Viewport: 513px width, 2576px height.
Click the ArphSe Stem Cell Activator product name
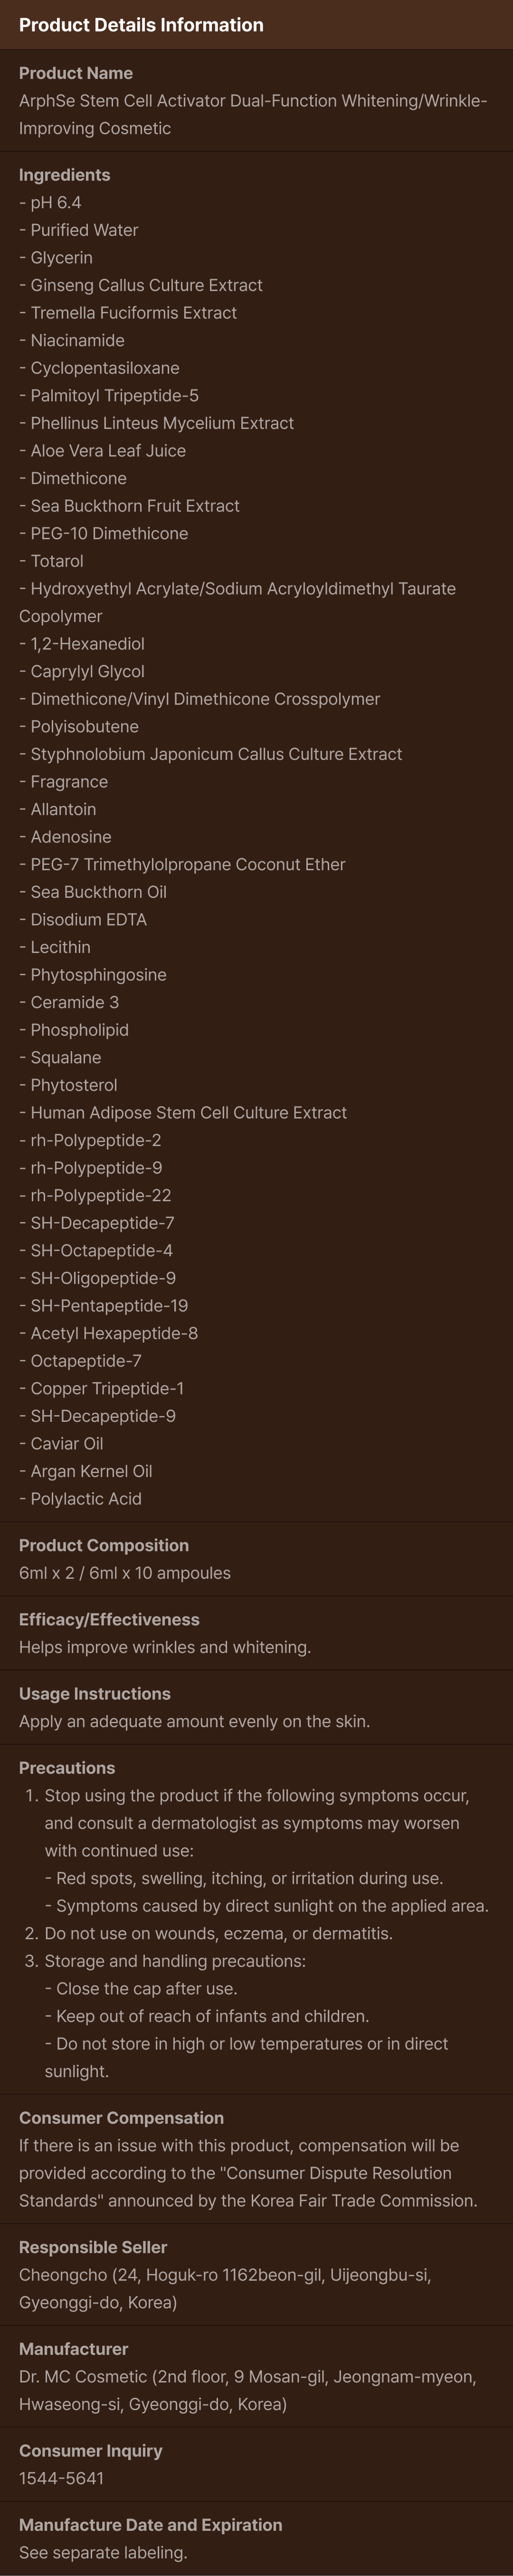point(253,114)
